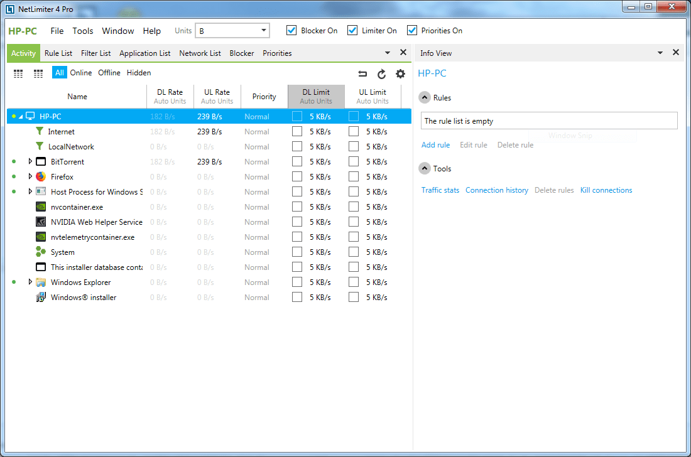Switch to the Priorities tab
This screenshot has width=691, height=457.
[x=277, y=53]
